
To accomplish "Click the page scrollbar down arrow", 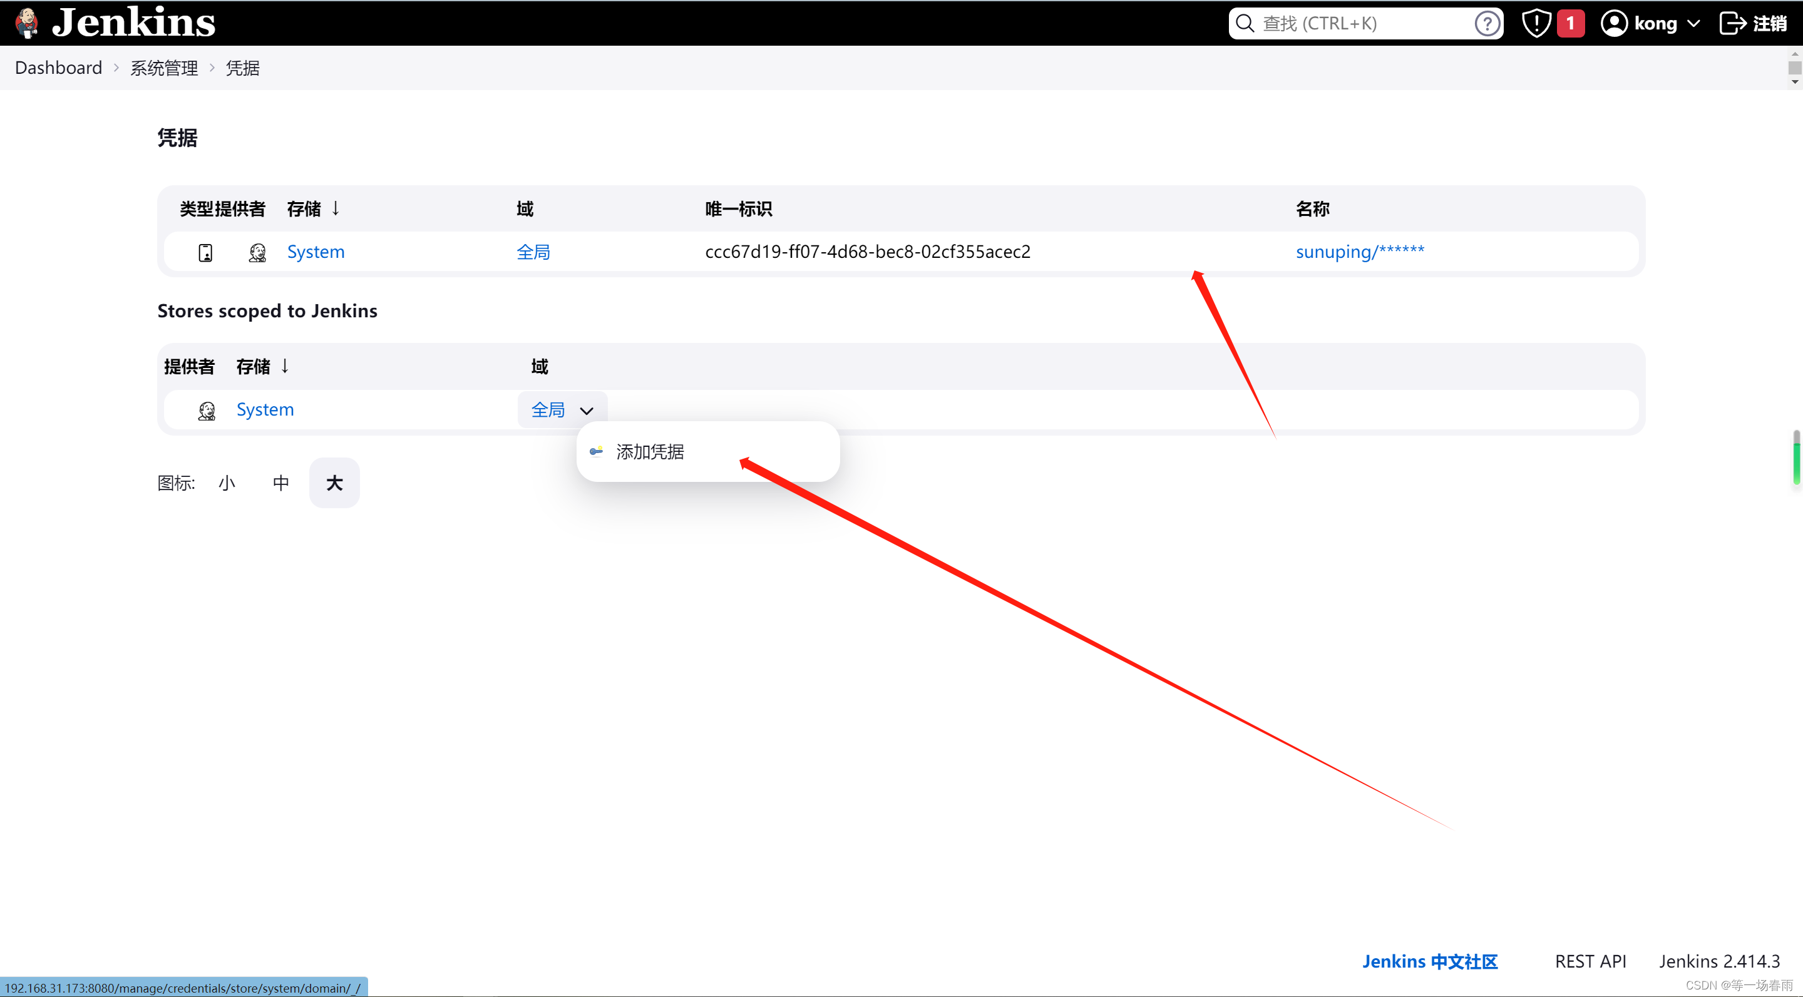I will [1795, 81].
